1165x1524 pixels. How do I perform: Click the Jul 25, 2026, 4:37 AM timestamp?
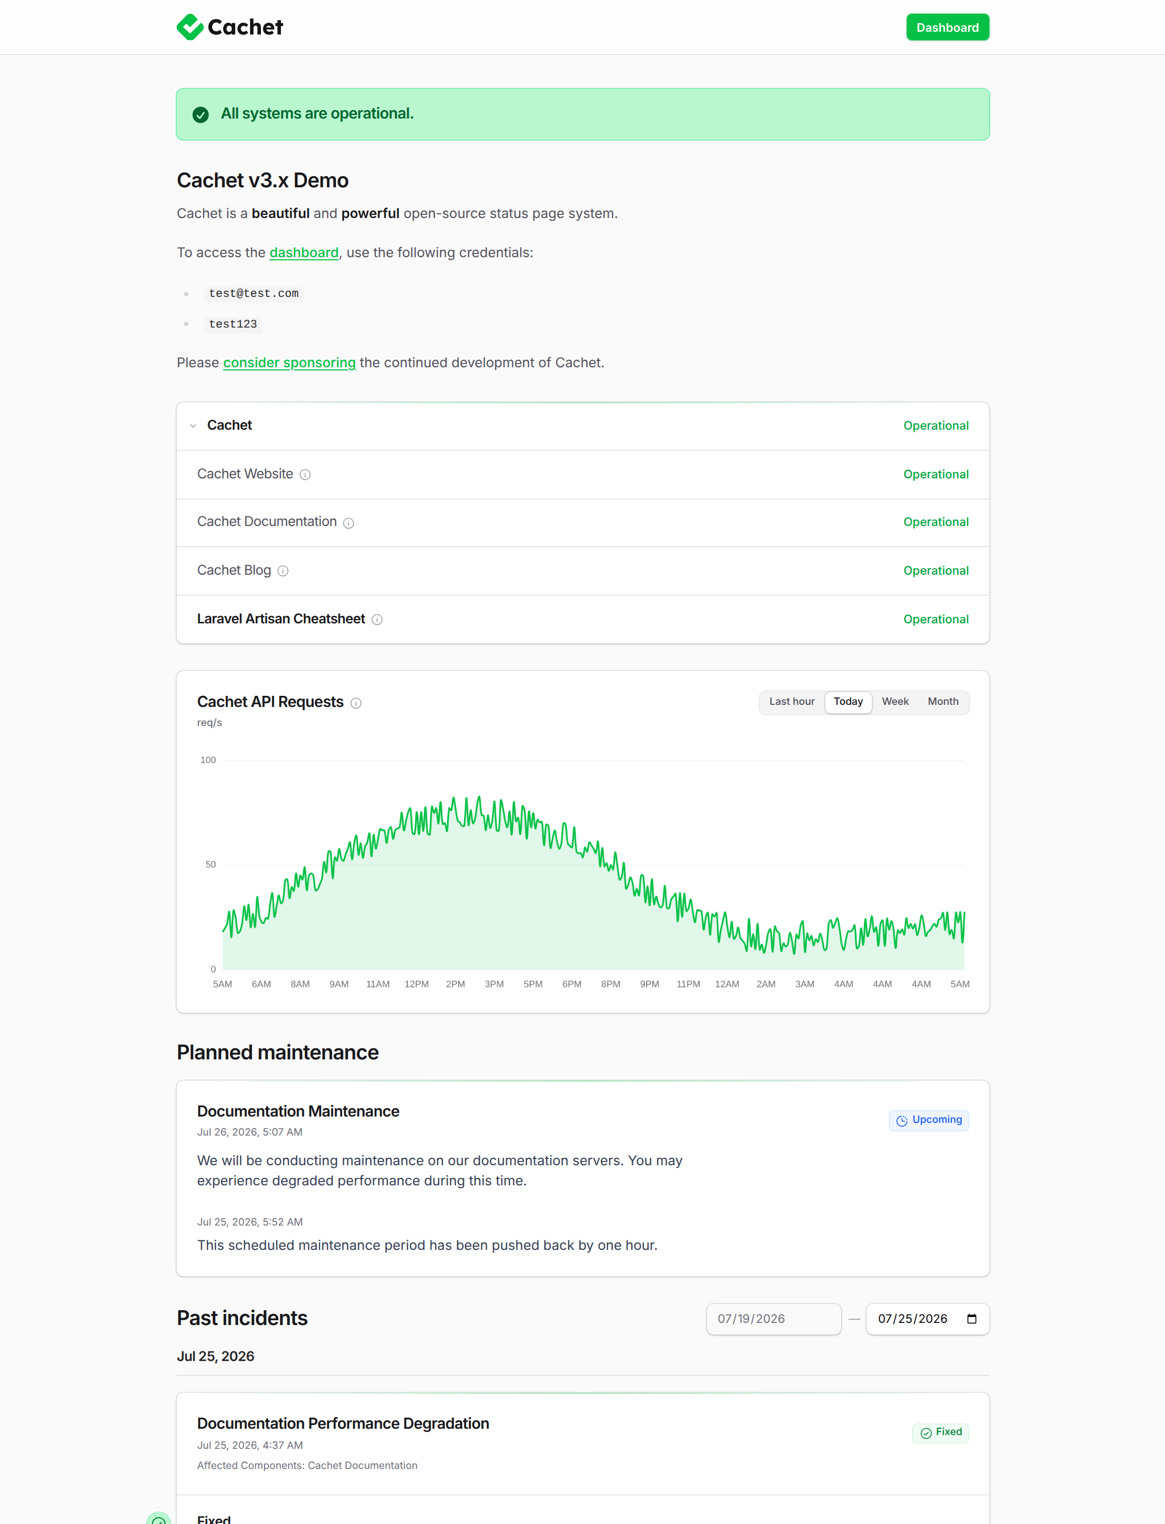click(250, 1446)
